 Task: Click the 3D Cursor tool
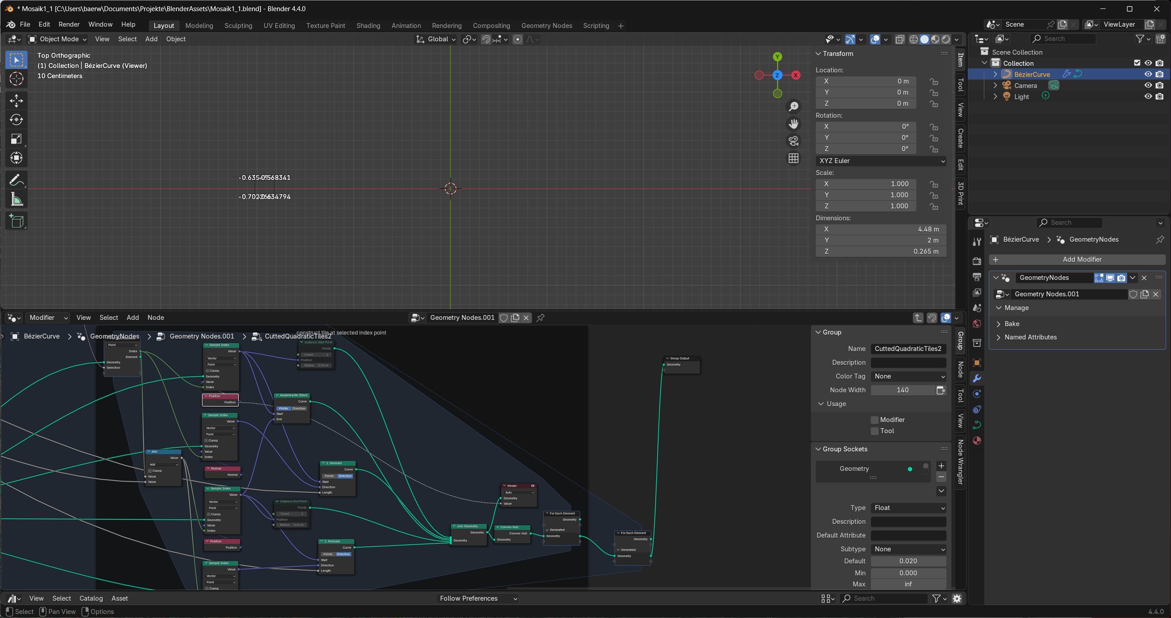16,79
